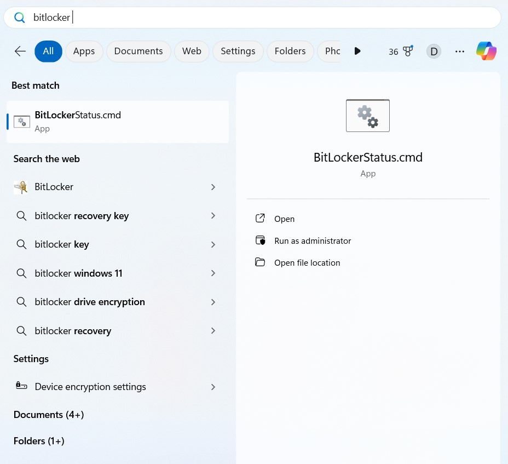This screenshot has height=464, width=508.
Task: Click the large BitLockerStatus.cmd preview icon
Action: 368,116
